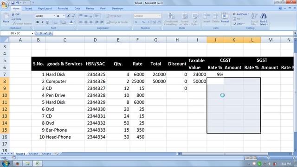Select row 16 header
The width and height of the screenshot is (297, 167).
(x=5, y=137)
